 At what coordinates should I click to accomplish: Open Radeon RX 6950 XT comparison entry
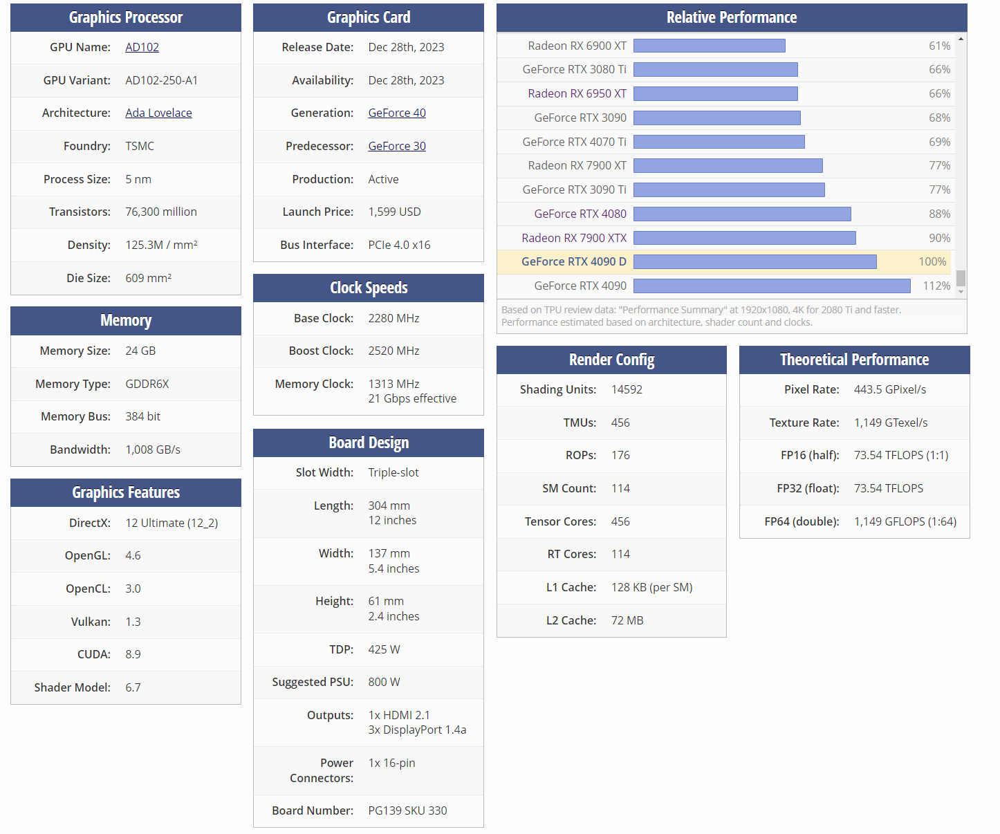(577, 93)
